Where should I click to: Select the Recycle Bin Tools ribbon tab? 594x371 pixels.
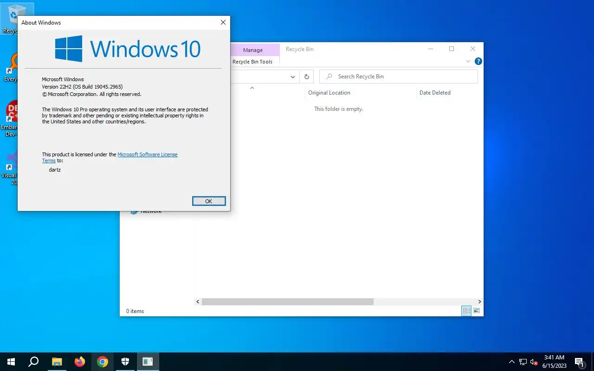click(252, 62)
